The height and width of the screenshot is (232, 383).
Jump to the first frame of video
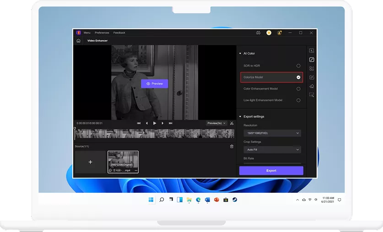coord(139,123)
